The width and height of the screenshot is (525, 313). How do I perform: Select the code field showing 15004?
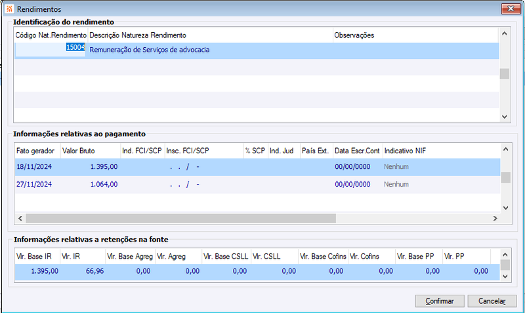point(51,50)
